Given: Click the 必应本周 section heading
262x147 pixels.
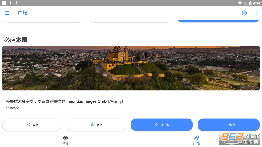Looking at the screenshot, I should point(16,40).
